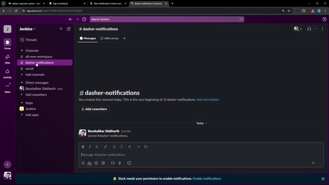View channel members count icon
Viewport: 329px width, 185px height.
click(x=298, y=29)
